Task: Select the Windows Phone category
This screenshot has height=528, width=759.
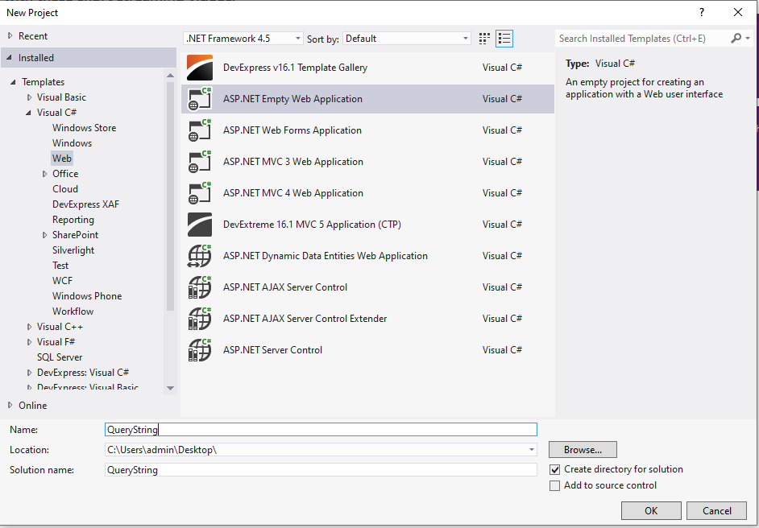Action: point(87,296)
